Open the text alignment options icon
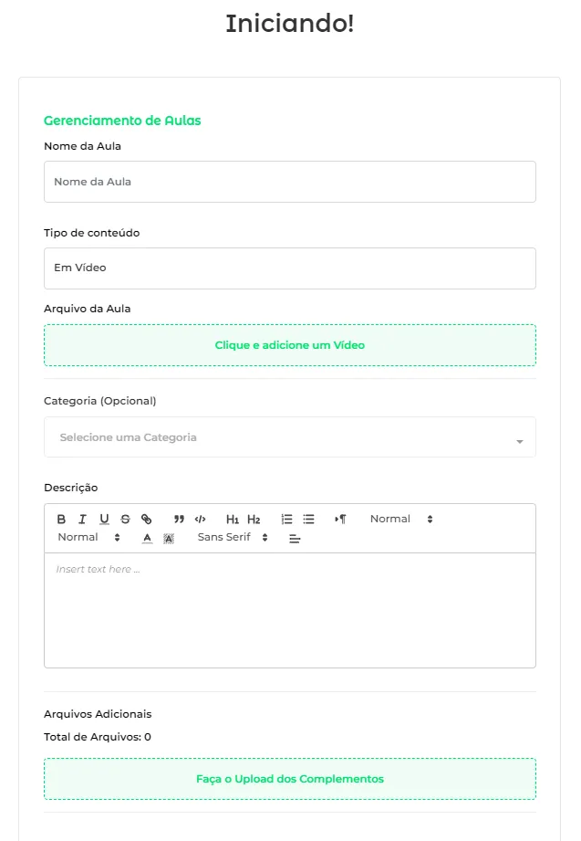581x841 pixels. [x=295, y=539]
